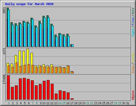This screenshot has width=136, height=106.
Task: Click the 1073 axis value label
Action: tap(4, 51)
